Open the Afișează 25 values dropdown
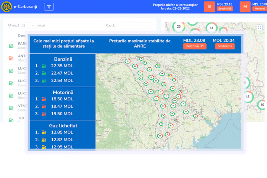Viewport: 267px width, 178px height. point(28,26)
